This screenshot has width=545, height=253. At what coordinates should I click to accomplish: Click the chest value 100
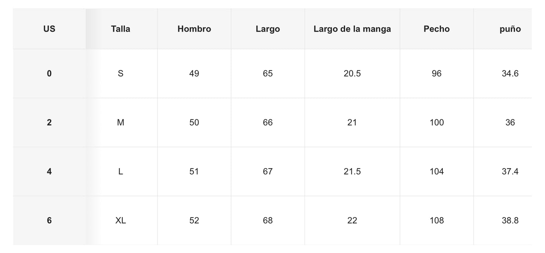pos(437,122)
